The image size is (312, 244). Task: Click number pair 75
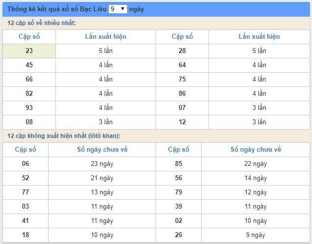182,79
